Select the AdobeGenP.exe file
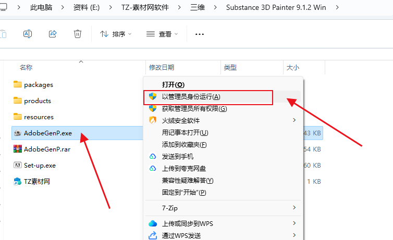Image resolution: width=393 pixels, height=240 pixels. (x=48, y=133)
